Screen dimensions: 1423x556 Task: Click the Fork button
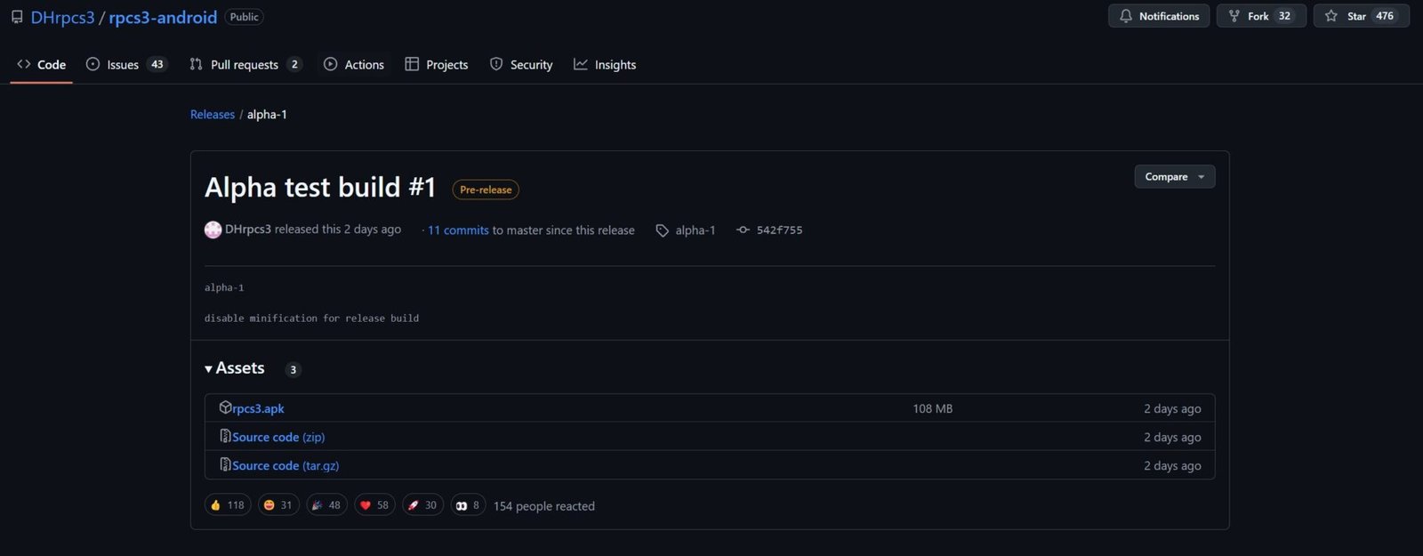(1261, 16)
